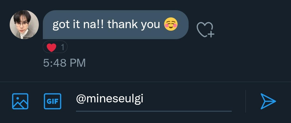Open the GIF picker icon
Screen dimensions: 291x123
pos(53,101)
